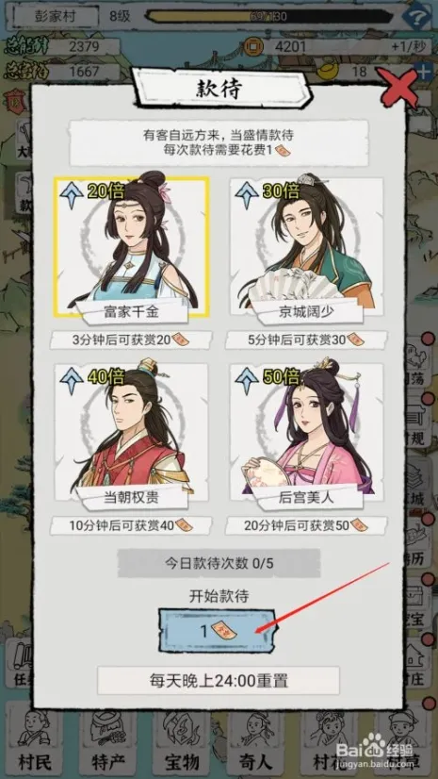
Task: Tap the copper coin icon near 4201
Action: click(253, 48)
